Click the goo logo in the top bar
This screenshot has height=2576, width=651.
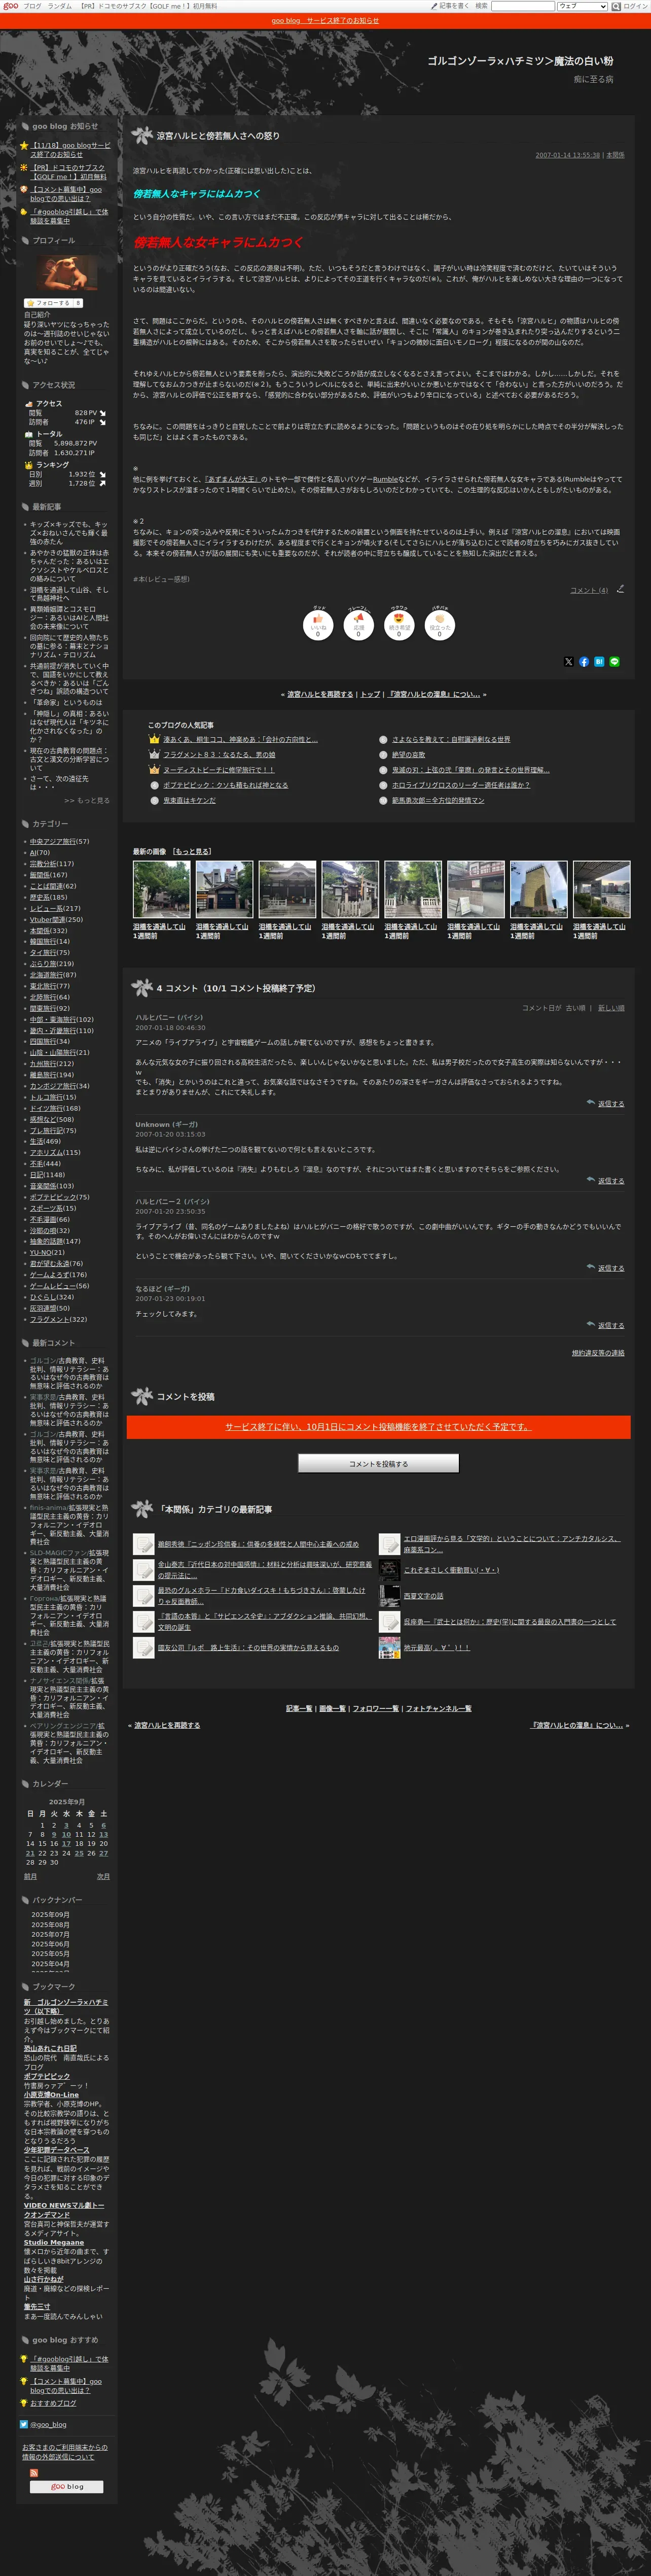click(10, 6)
